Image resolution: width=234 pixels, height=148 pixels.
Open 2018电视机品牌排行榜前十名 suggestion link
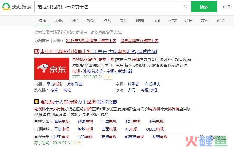point(91,41)
